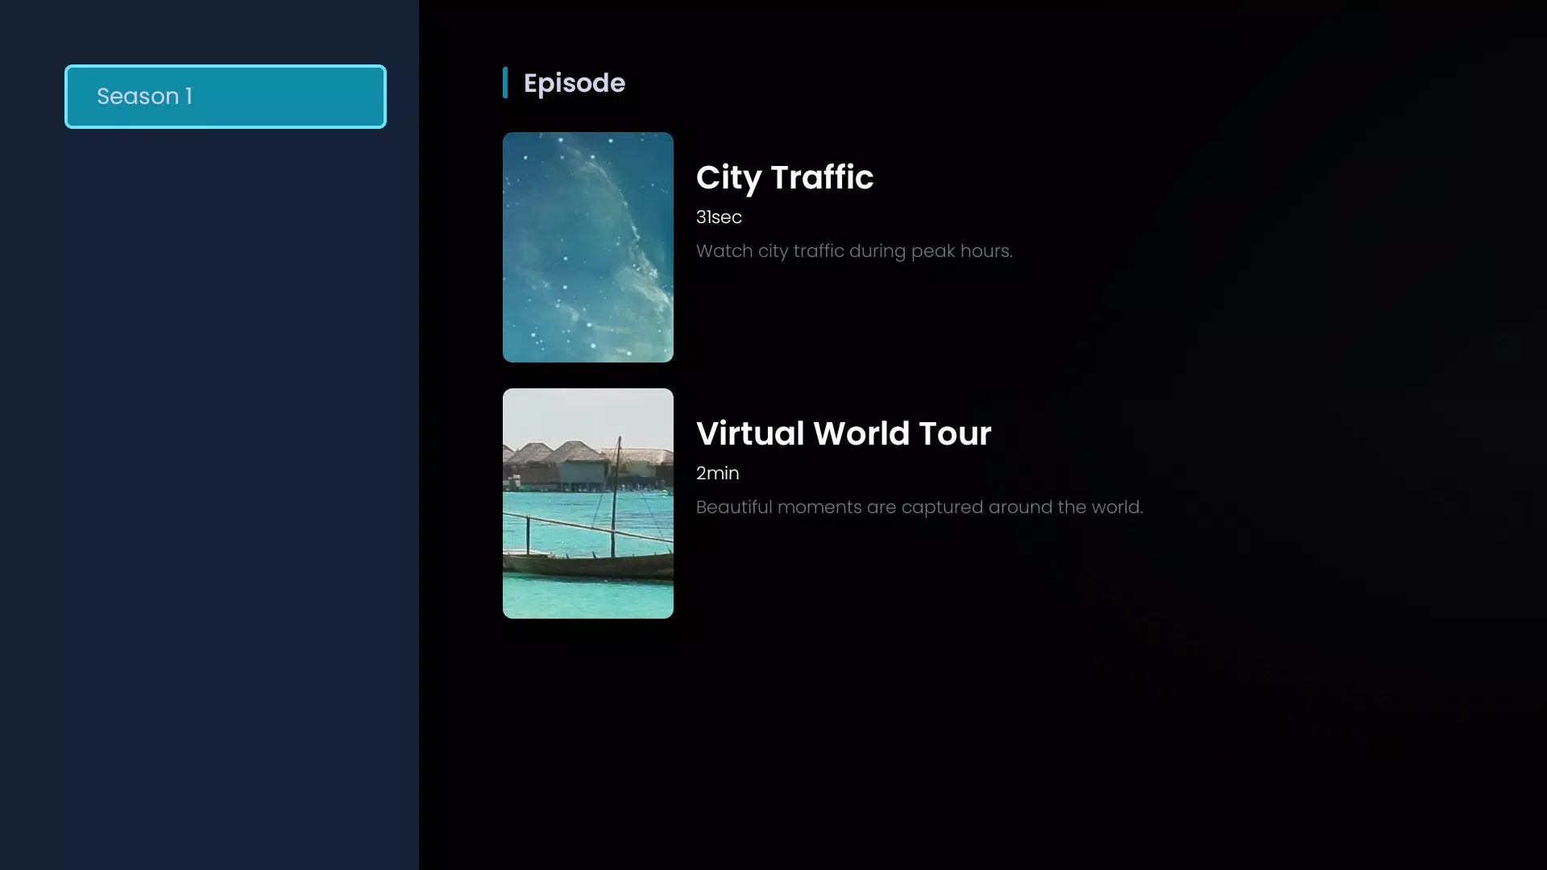The width and height of the screenshot is (1547, 870).
Task: Select the 2min duration label
Action: (x=717, y=474)
